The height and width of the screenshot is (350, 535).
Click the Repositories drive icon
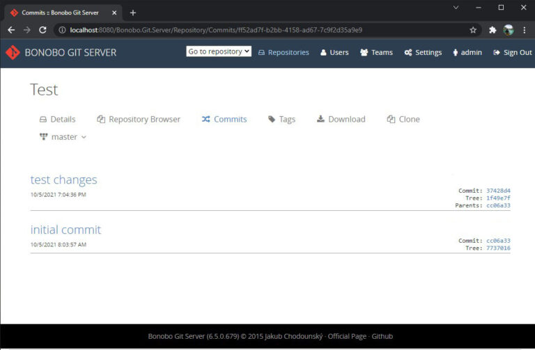pos(261,52)
